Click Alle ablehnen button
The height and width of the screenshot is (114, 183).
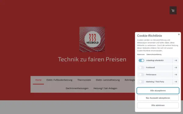158,105
